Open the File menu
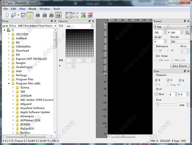The image size is (192, 145). point(5,9)
